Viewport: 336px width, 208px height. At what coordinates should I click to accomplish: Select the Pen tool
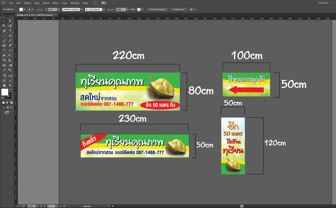click(x=4, y=31)
